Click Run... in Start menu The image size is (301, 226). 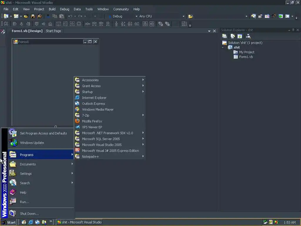(x=41, y=202)
